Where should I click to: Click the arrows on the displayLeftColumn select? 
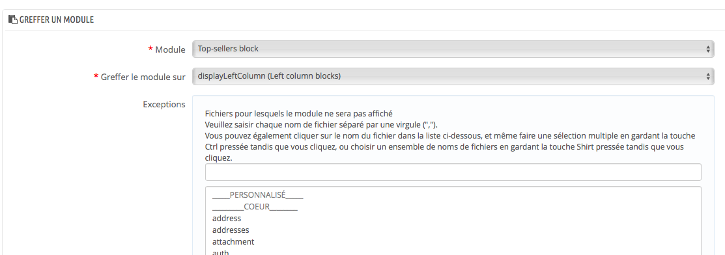(708, 76)
